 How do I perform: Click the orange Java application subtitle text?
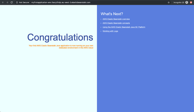point(61,47)
